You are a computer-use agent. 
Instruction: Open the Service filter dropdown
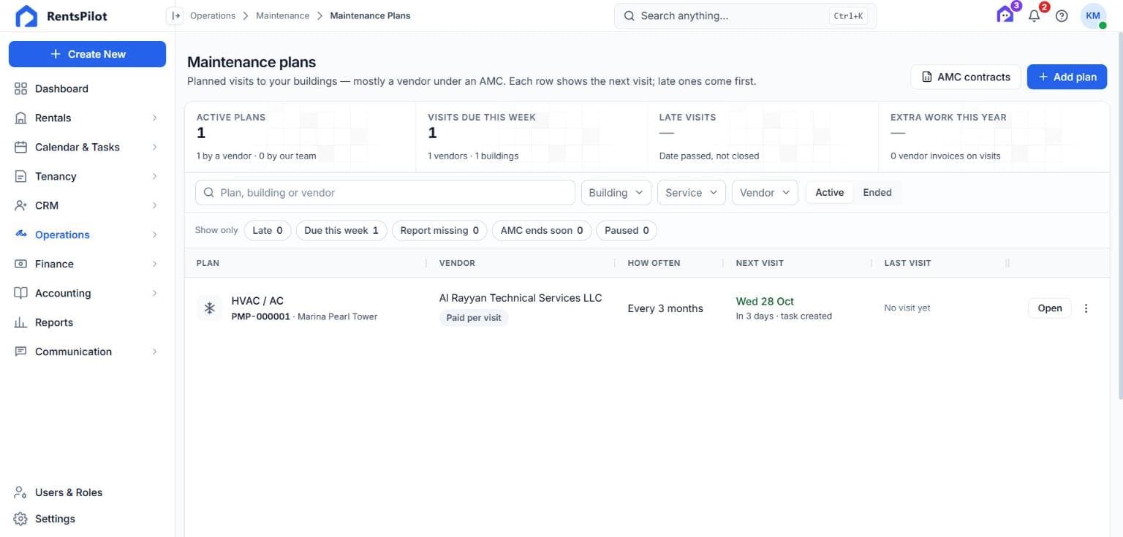pyautogui.click(x=692, y=193)
